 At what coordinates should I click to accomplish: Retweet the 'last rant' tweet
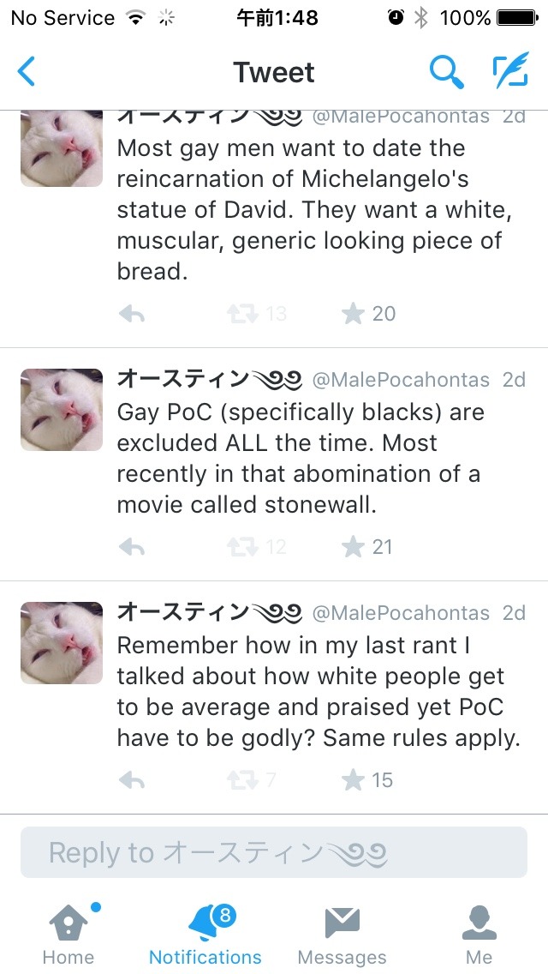click(x=242, y=780)
